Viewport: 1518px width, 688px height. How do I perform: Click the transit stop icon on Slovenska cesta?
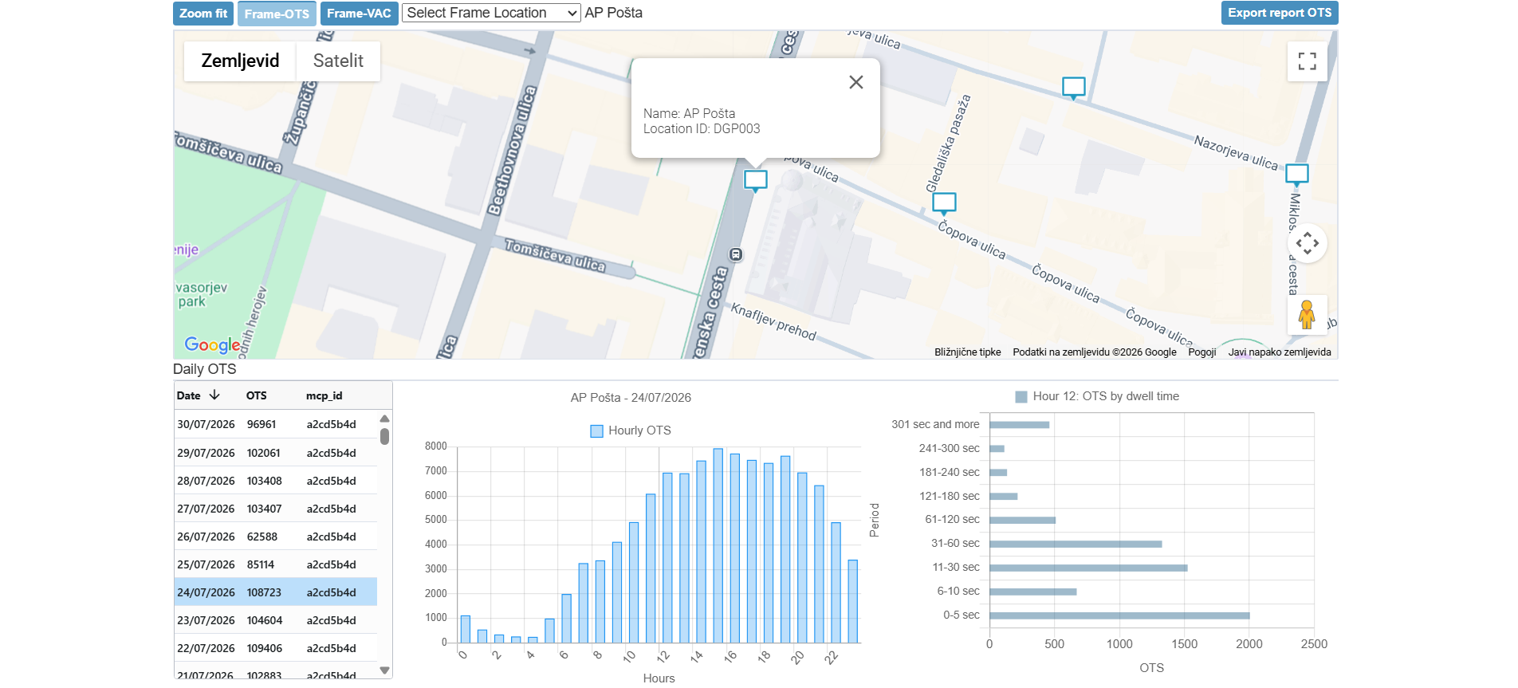pos(737,254)
